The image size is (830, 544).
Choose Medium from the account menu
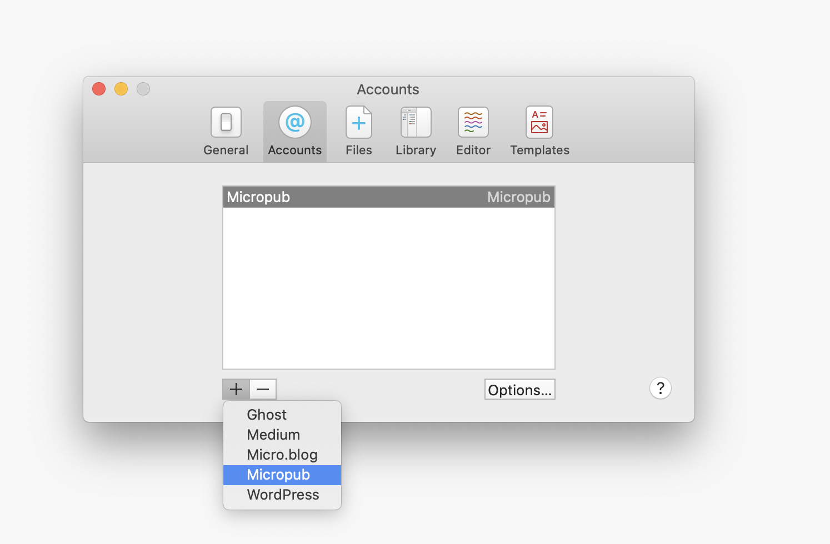coord(282,435)
